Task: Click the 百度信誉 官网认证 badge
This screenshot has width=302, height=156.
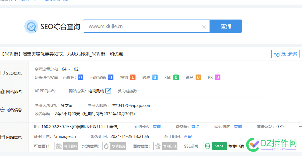Action: 165,146
